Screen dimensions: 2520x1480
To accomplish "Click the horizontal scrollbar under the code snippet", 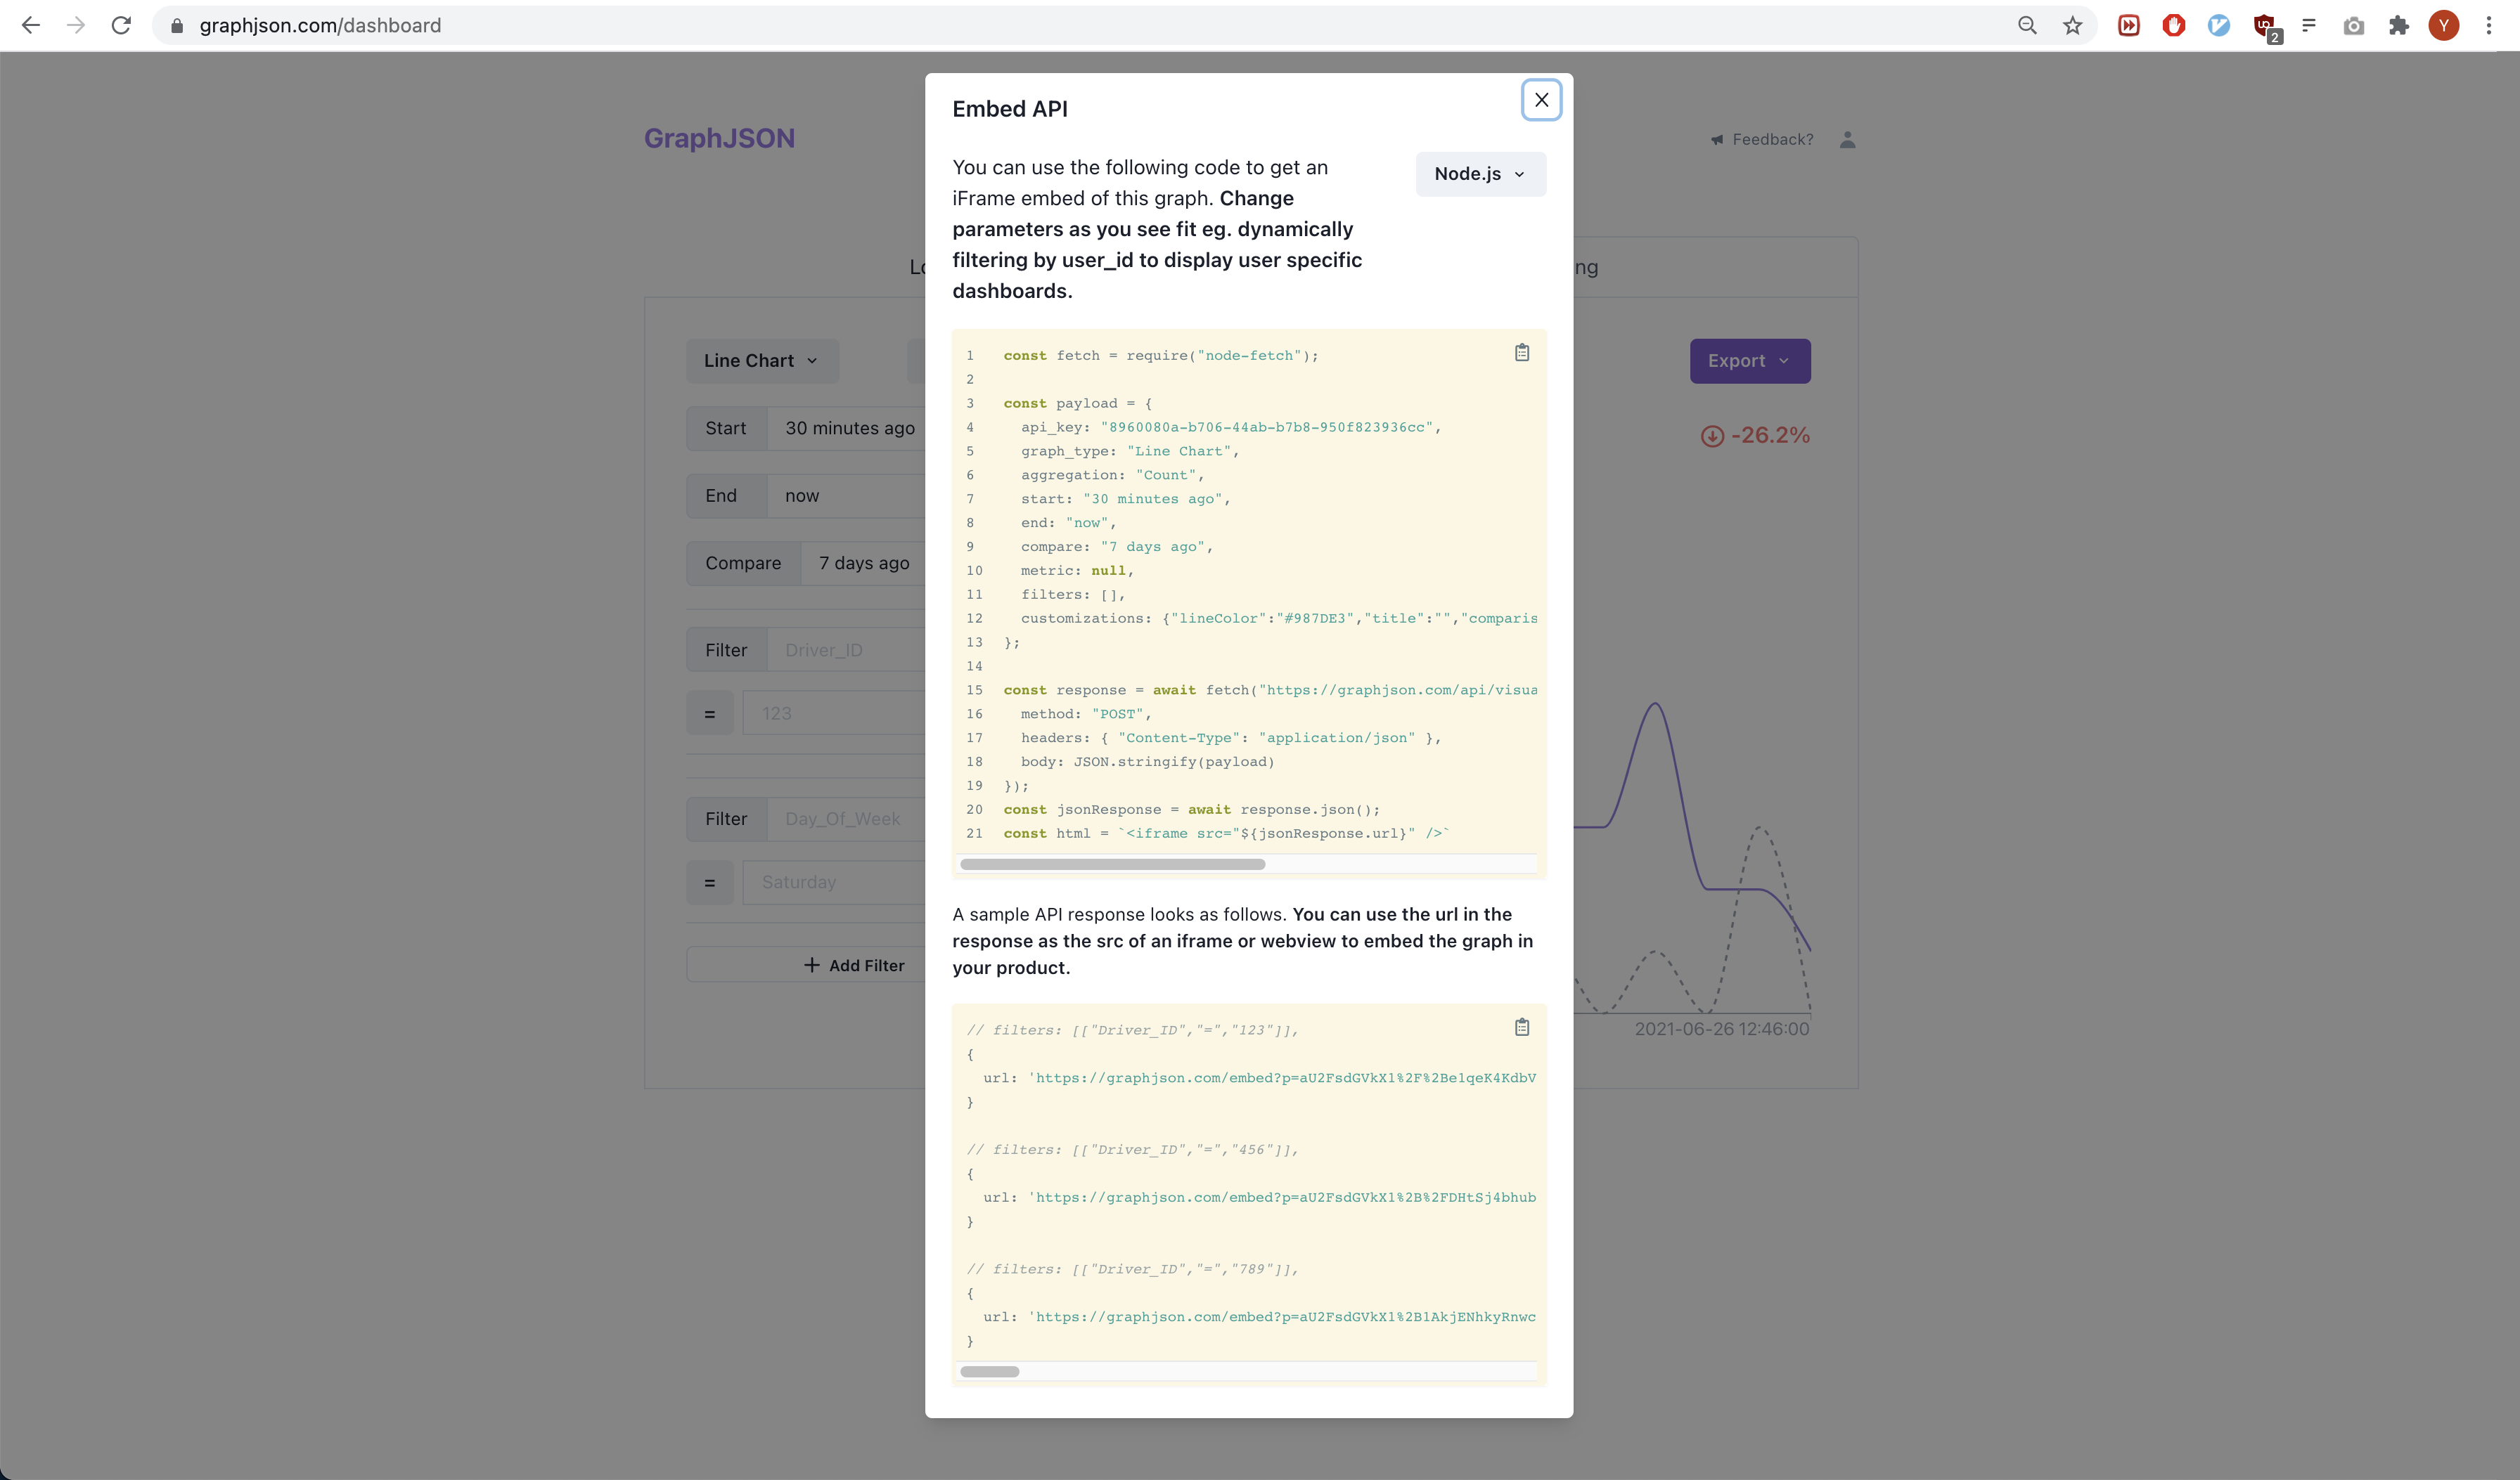I will click(1112, 864).
